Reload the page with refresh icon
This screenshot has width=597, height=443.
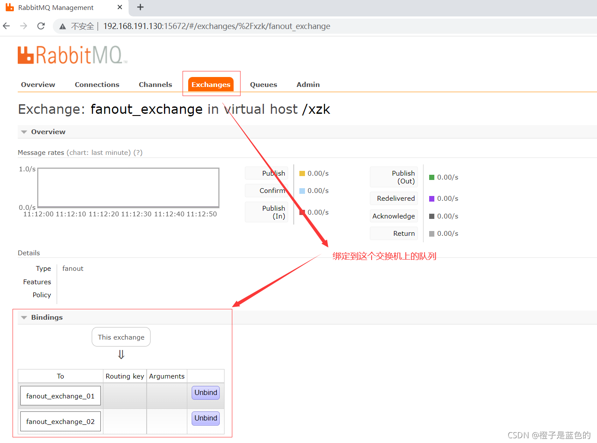41,26
